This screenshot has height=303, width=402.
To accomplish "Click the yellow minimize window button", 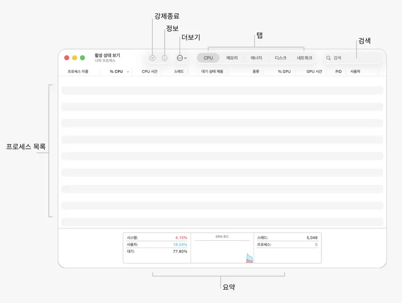I will pyautogui.click(x=75, y=58).
